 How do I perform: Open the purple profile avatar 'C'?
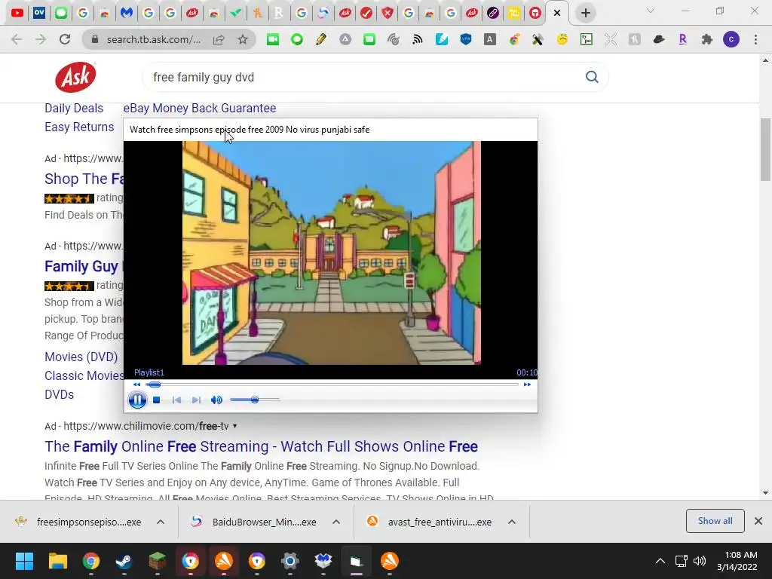click(731, 39)
